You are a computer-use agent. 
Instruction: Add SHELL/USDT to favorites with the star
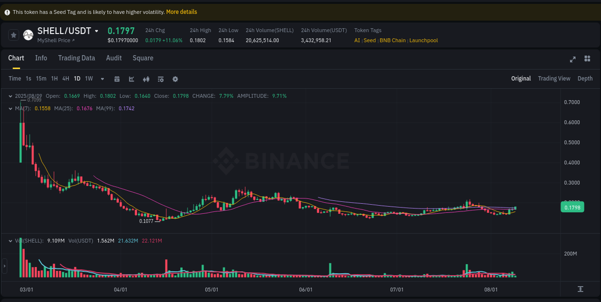[x=13, y=35]
